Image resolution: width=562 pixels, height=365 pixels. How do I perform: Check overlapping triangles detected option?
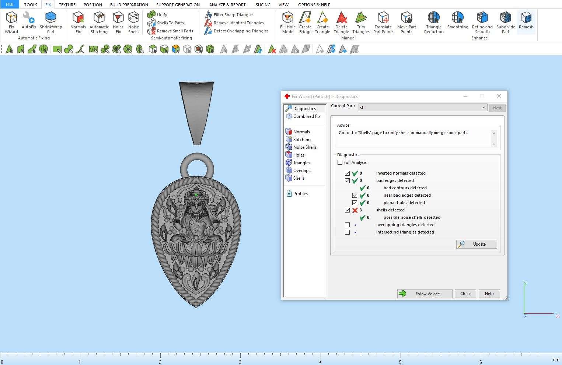(x=347, y=225)
